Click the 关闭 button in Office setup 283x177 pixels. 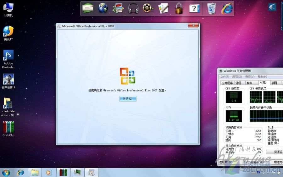(x=128, y=99)
